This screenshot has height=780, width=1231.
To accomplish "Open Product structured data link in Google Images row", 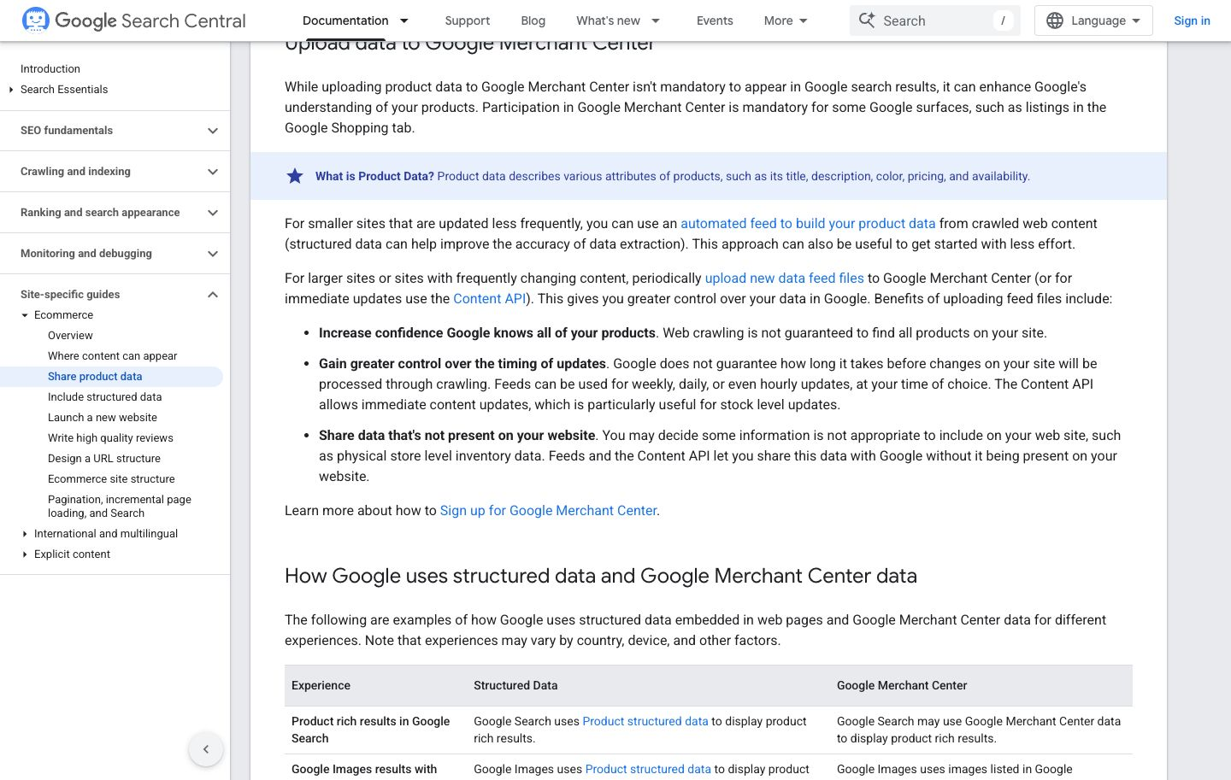I will pos(648,770).
